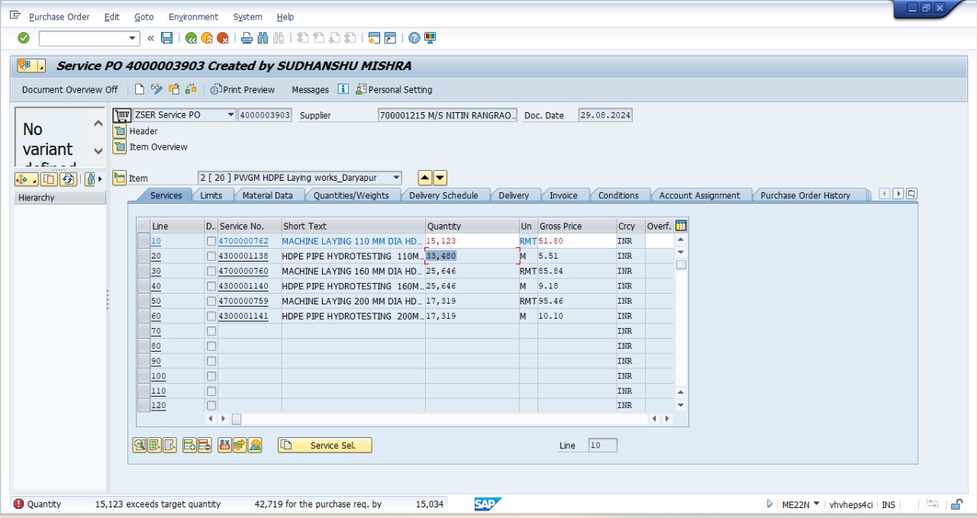Image resolution: width=977 pixels, height=518 pixels.
Task: Click the Display/Change toggle pencil icon
Action: (156, 89)
